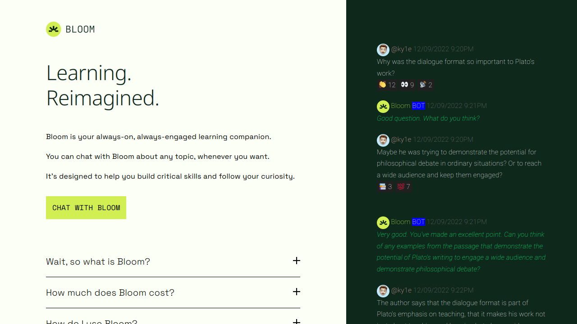Viewport: 577px width, 324px height.
Task: Click @ky1e username above Plato's work question
Action: [401, 49]
